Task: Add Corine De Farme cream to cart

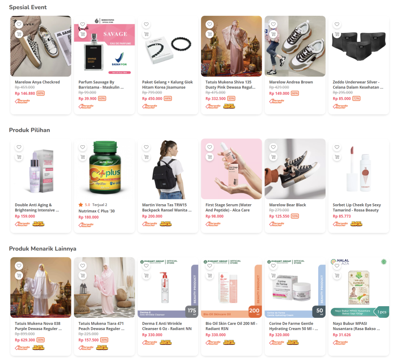Action: click(x=273, y=275)
